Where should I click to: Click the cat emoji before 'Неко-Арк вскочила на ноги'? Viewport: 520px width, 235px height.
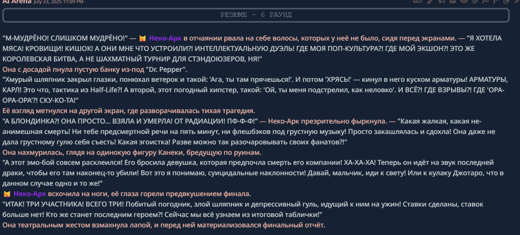coord(7,194)
